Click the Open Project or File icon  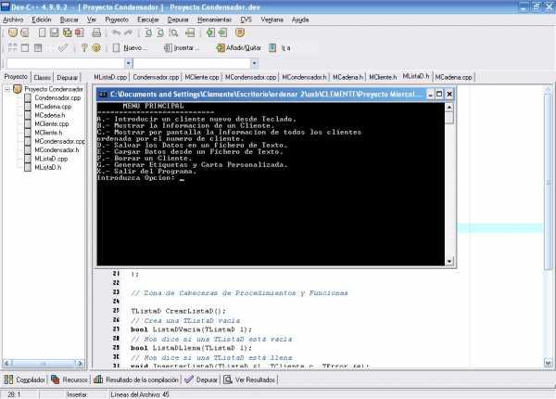(25, 32)
